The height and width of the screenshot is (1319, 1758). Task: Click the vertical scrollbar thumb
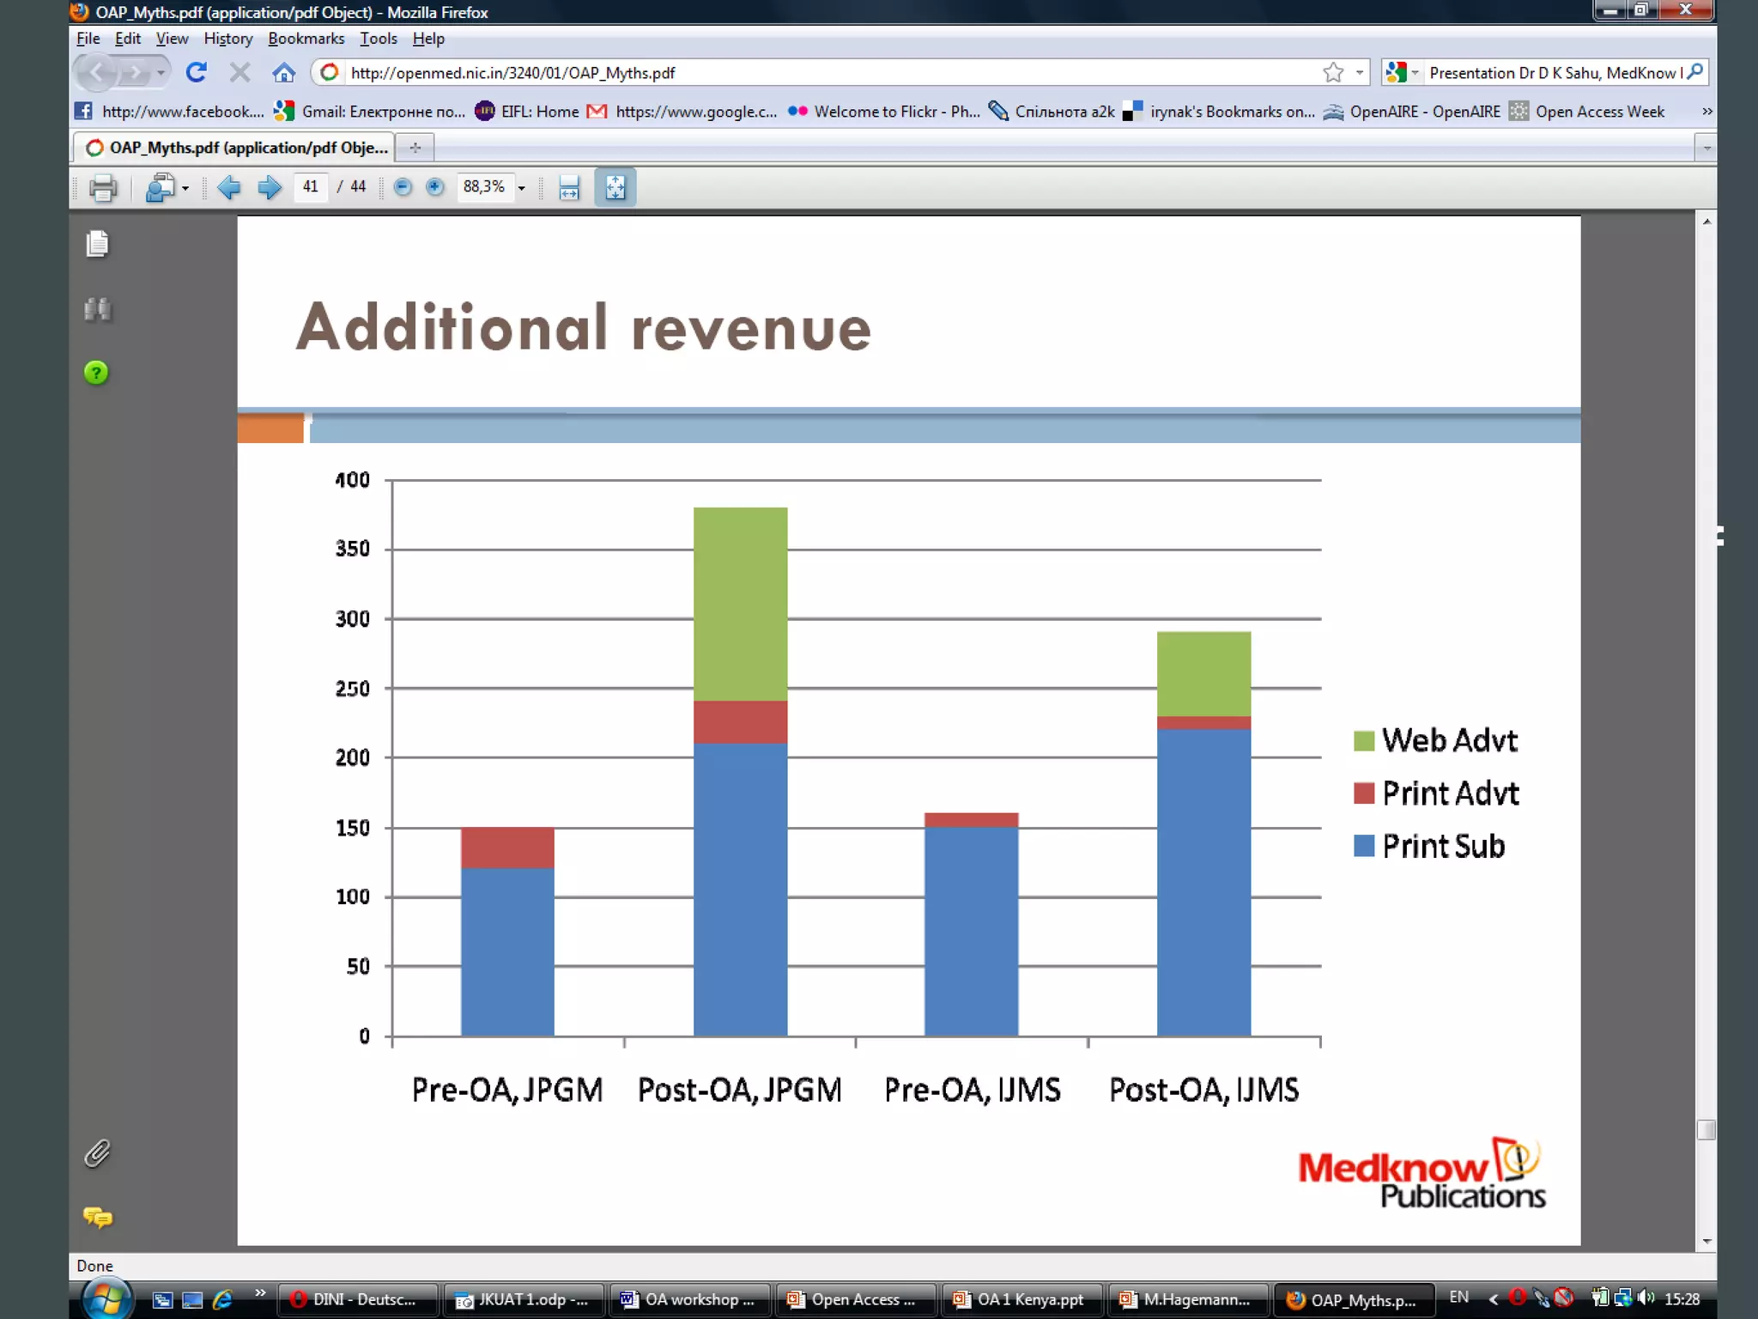[1706, 1129]
